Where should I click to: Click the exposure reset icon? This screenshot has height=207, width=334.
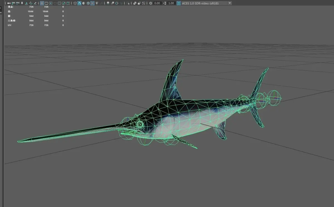coord(151,3)
